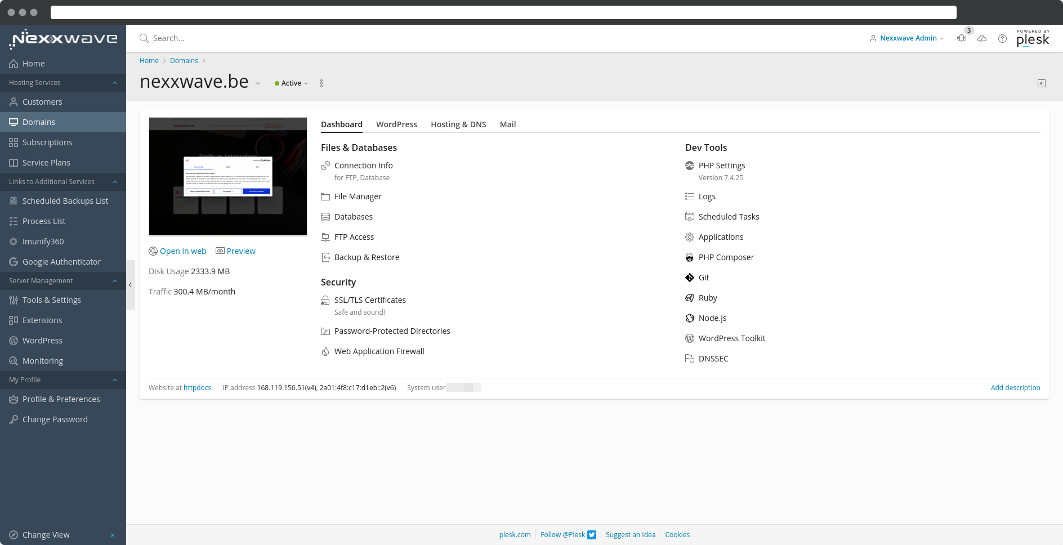1063x545 pixels.
Task: Click the browser address bar
Action: [503, 12]
